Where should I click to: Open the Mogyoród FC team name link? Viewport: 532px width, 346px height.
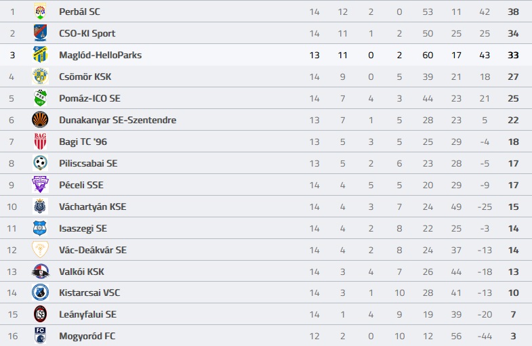(x=87, y=336)
